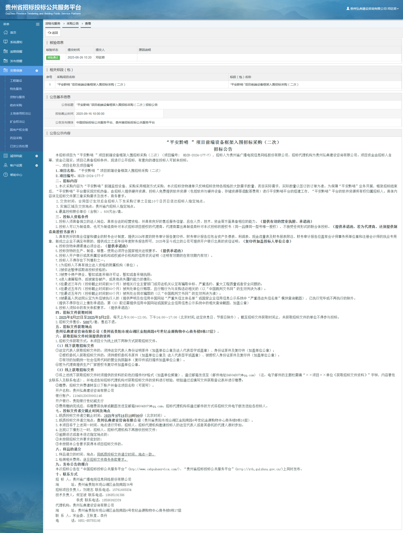Image resolution: width=403 pixels, height=533 pixels.
Task: Open the user account dropdown 邓廷容
Action: click(373, 9)
